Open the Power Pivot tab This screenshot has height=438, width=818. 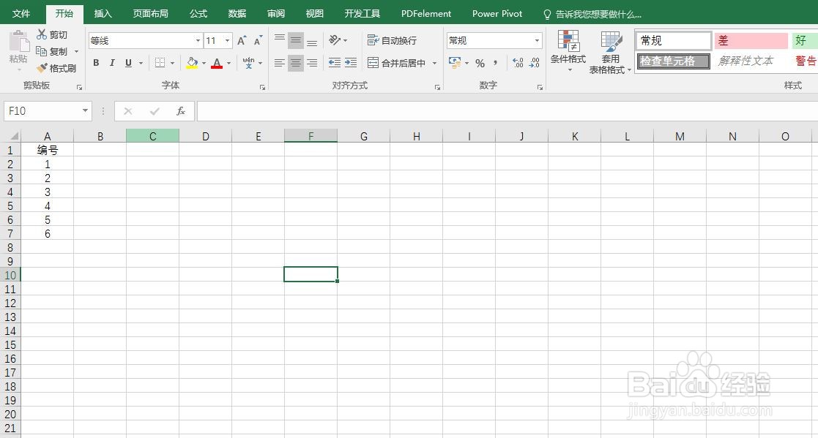[x=497, y=12]
